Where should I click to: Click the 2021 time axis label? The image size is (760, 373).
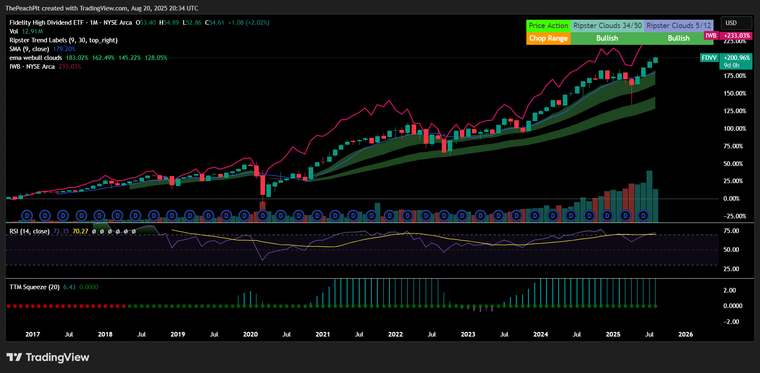[x=323, y=334]
